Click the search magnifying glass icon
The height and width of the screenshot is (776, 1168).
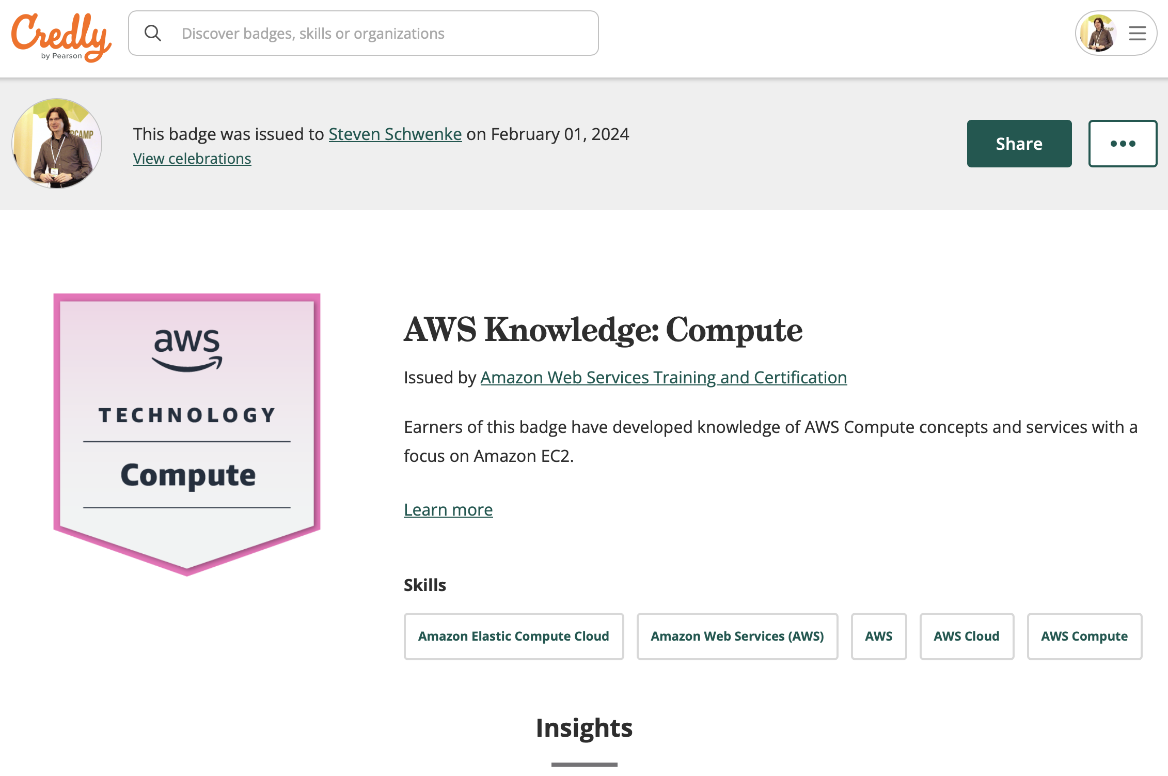pos(152,33)
